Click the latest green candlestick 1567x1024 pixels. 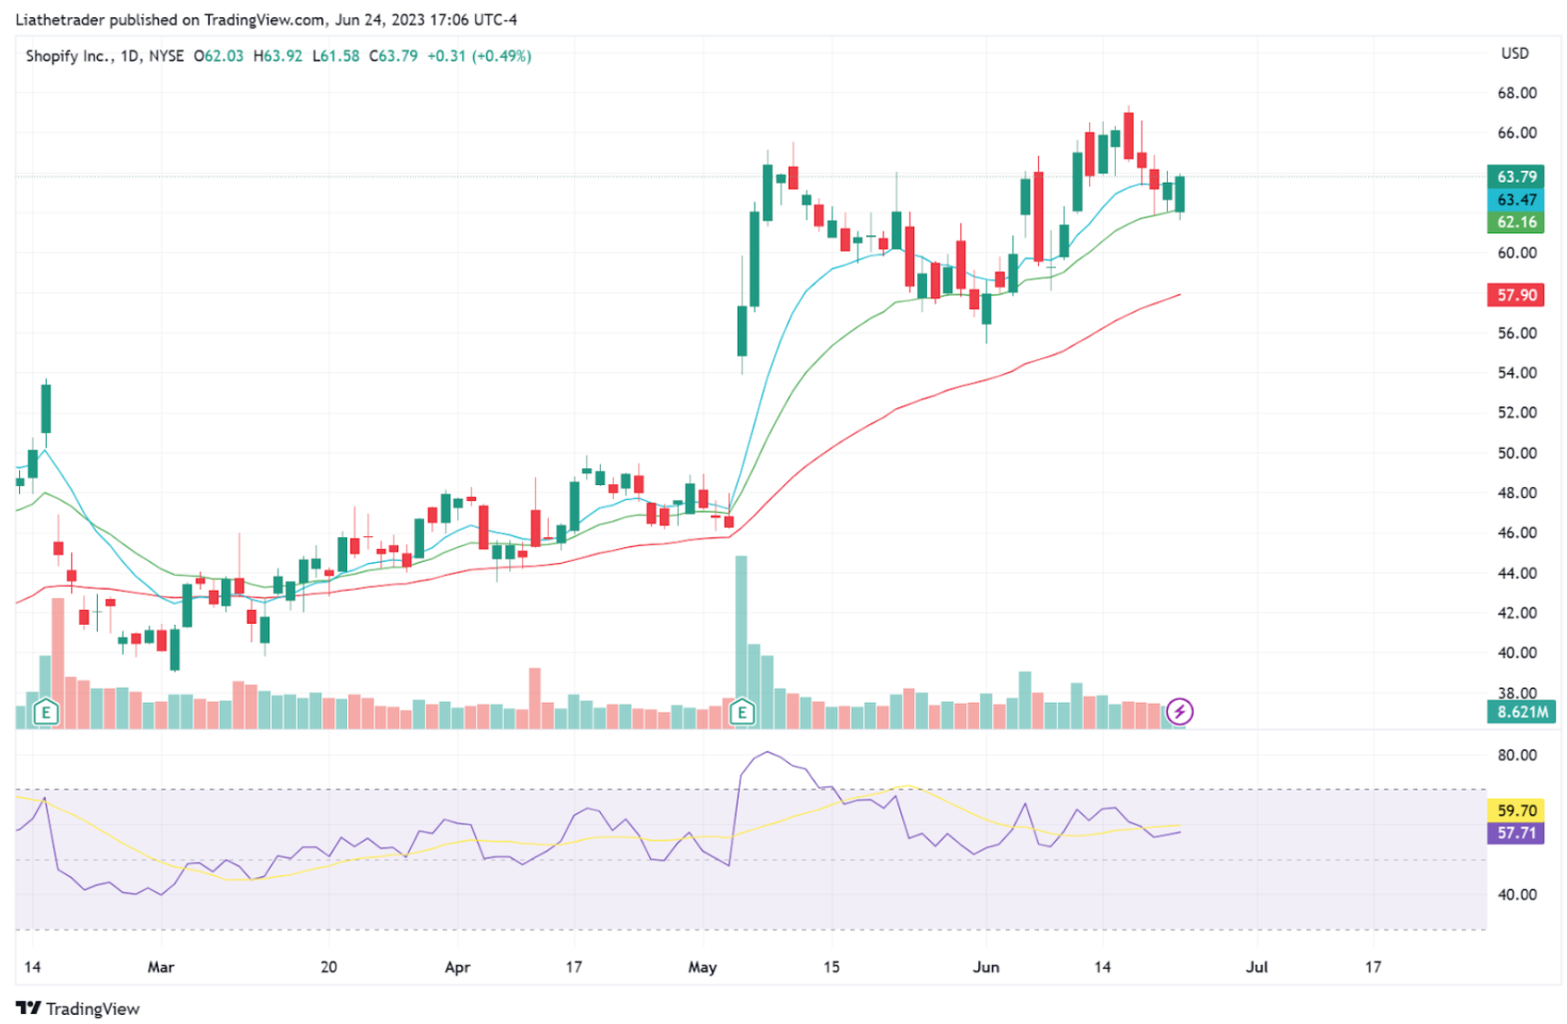pos(1180,196)
